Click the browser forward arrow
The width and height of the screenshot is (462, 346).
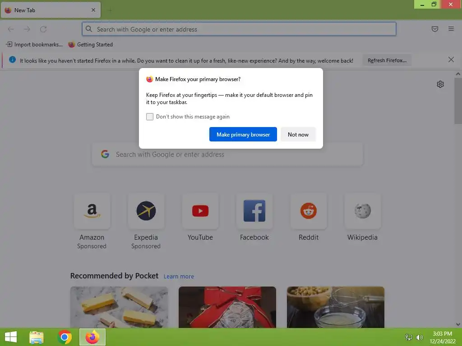point(27,29)
